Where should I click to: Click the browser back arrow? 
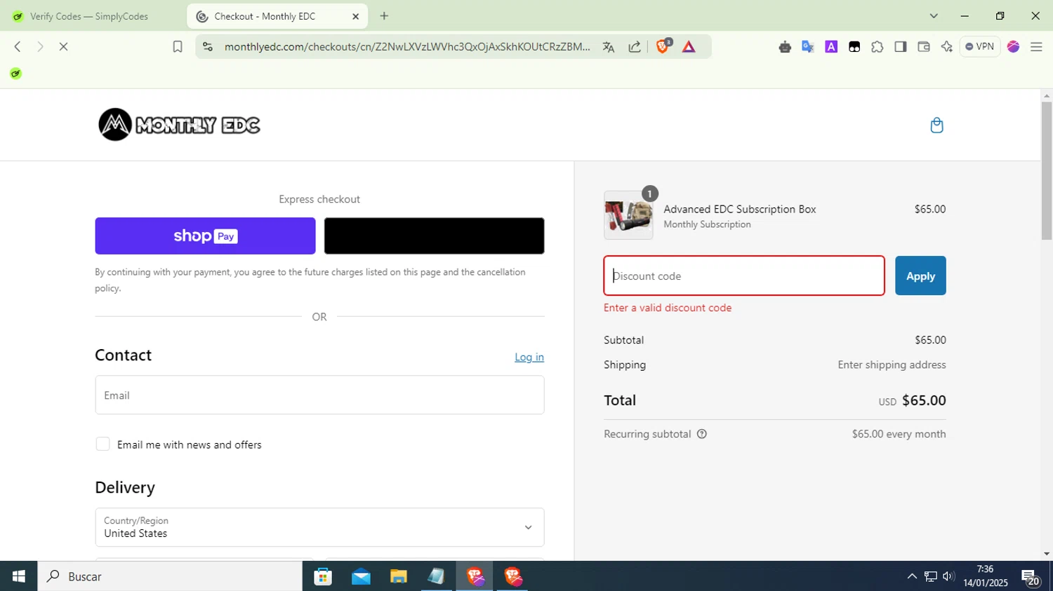pos(18,47)
